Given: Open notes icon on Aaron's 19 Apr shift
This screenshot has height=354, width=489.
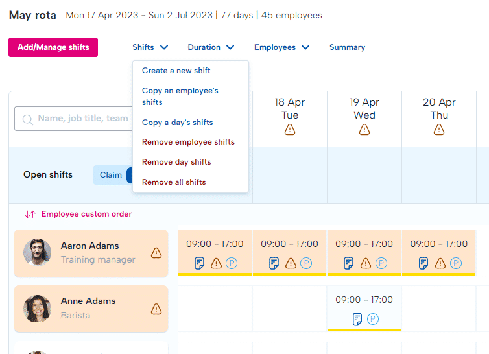Looking at the screenshot, I should point(348,263).
